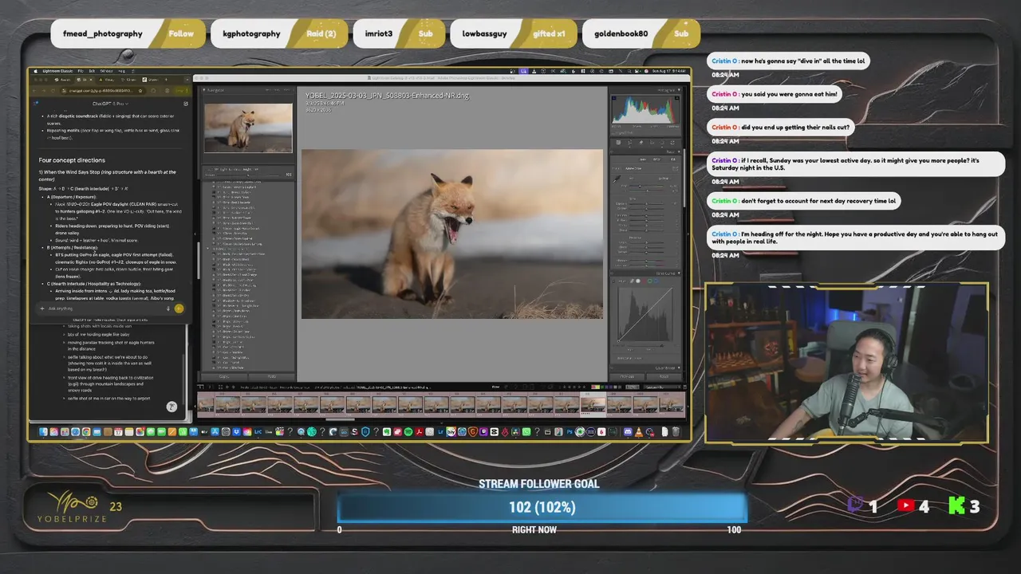Toggle the highlight clipping indicator on the histogram
Image resolution: width=1021 pixels, height=574 pixels.
[x=677, y=98]
